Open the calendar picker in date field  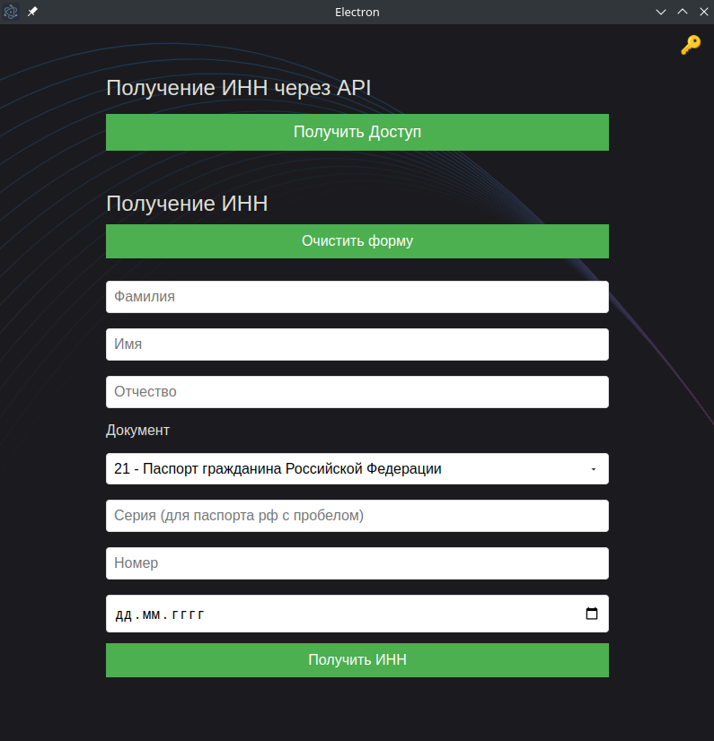point(591,615)
